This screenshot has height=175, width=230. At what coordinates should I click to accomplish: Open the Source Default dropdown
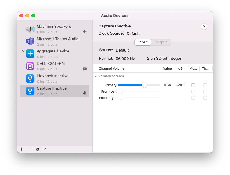122,50
